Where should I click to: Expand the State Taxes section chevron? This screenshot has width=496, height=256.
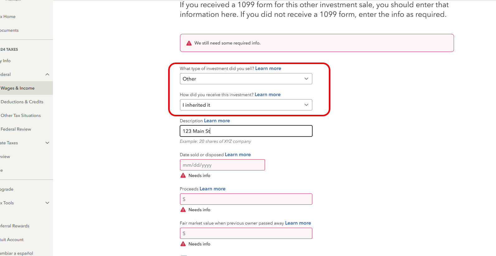click(x=47, y=143)
